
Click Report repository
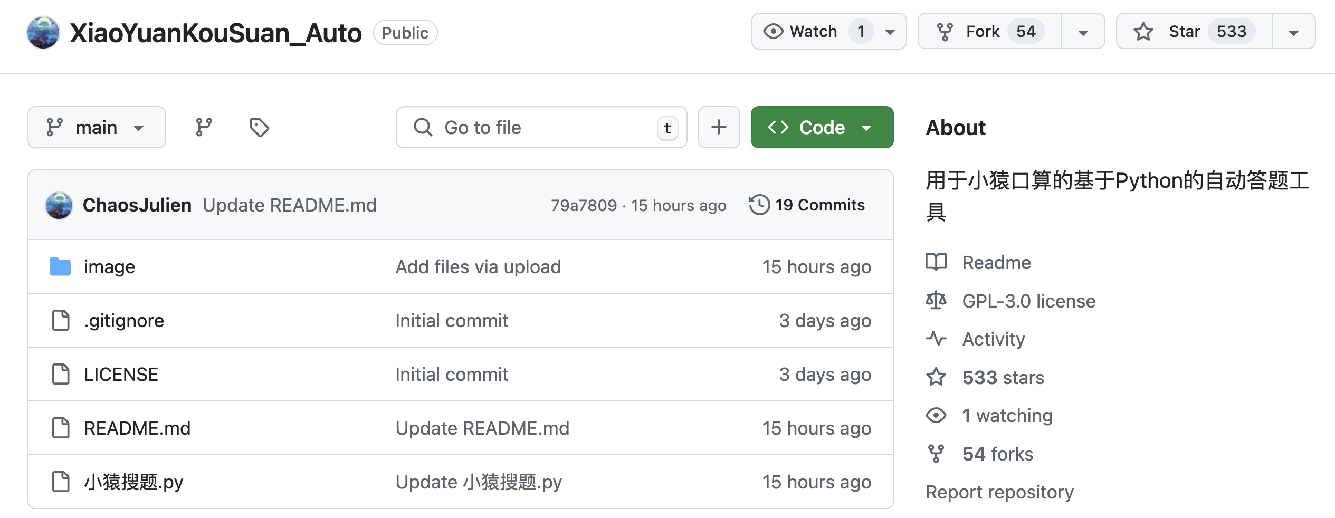999,492
